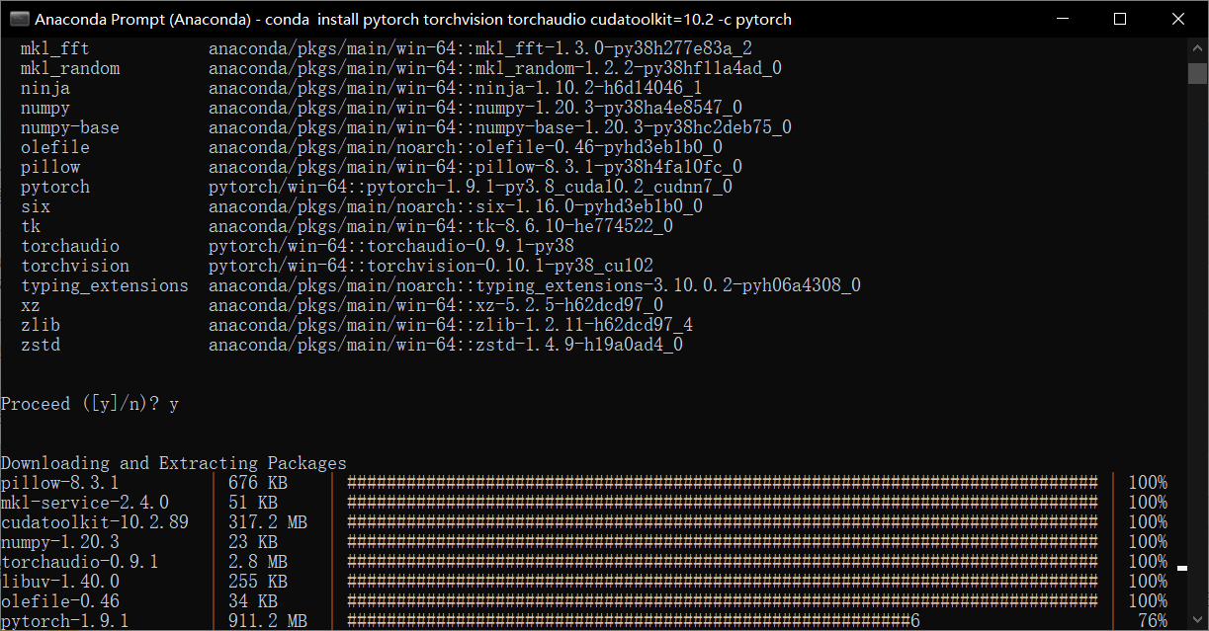The width and height of the screenshot is (1209, 631).
Task: Click the '911.2 MB' size value
Action: [268, 621]
